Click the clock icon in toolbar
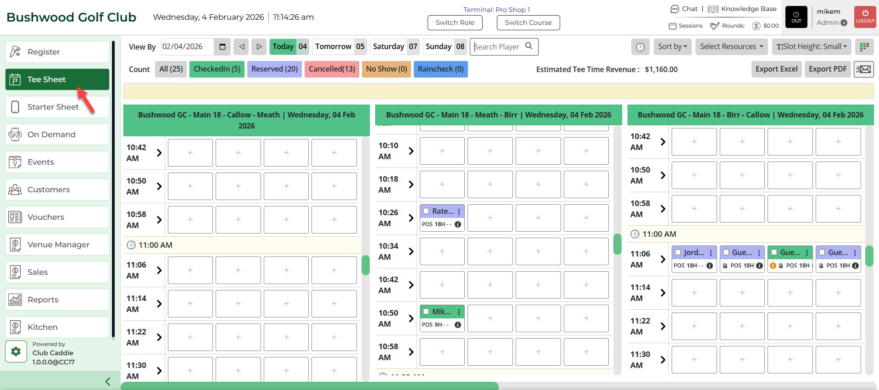The width and height of the screenshot is (879, 390). tap(640, 47)
